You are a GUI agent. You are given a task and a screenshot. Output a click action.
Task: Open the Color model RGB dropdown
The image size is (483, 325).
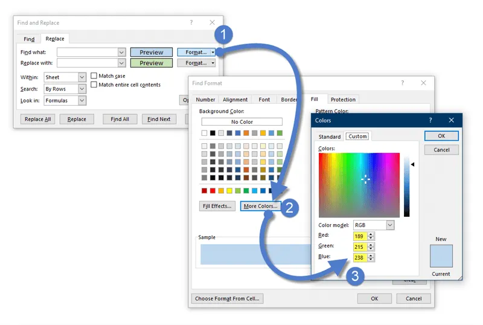[389, 225]
